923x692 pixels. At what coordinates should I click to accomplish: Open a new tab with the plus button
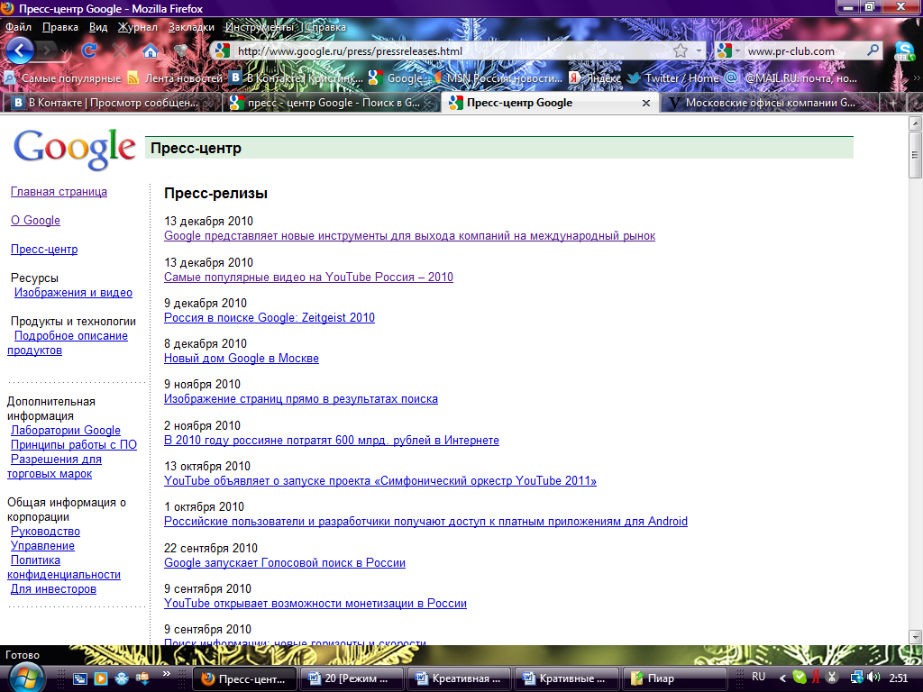click(892, 103)
